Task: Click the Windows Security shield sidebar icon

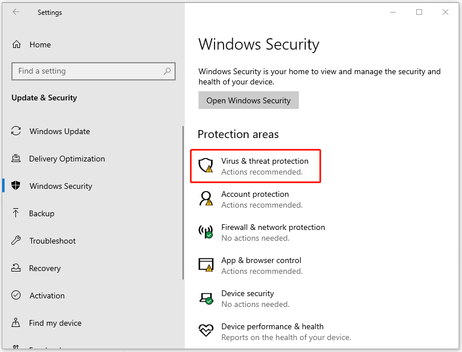Action: click(x=17, y=186)
